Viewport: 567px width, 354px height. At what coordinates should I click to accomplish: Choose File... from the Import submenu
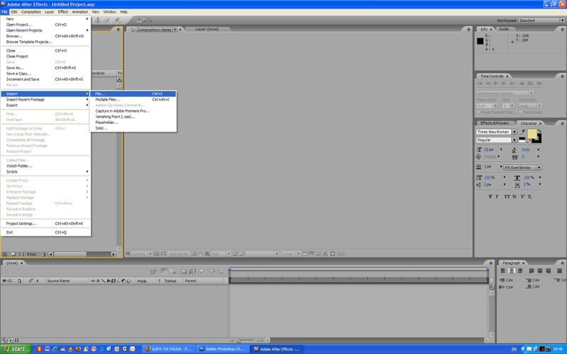133,93
